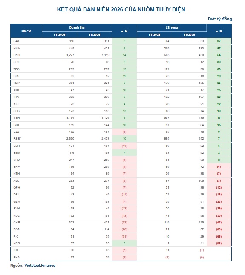Select REE* net profit value 695
The width and height of the screenshot is (245, 275).
pos(167,139)
